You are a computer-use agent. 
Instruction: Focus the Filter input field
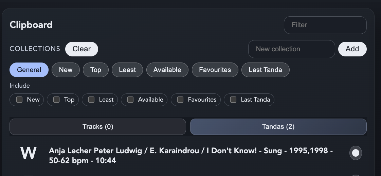(x=325, y=25)
